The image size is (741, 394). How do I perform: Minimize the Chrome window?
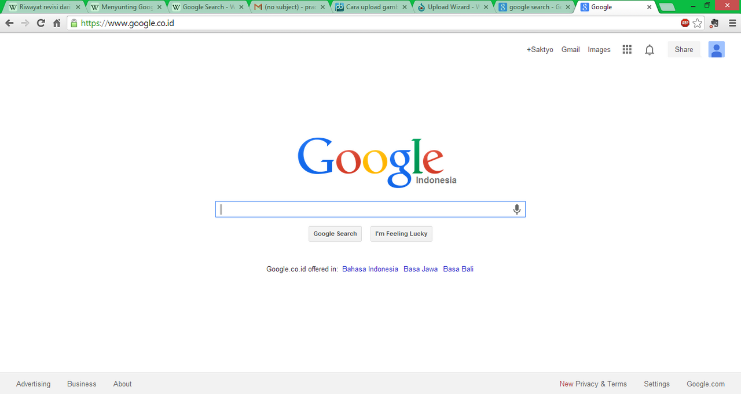[x=692, y=5]
